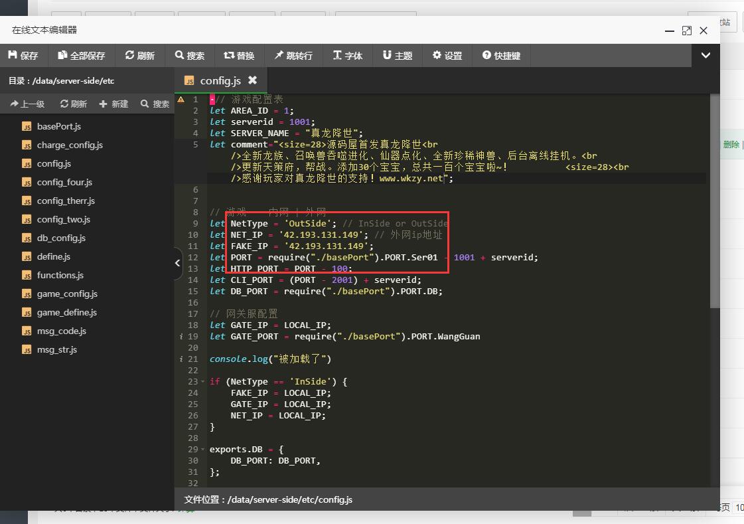This screenshot has height=524, width=744.
Task: Open the Theme (主题) selector
Action: (398, 56)
